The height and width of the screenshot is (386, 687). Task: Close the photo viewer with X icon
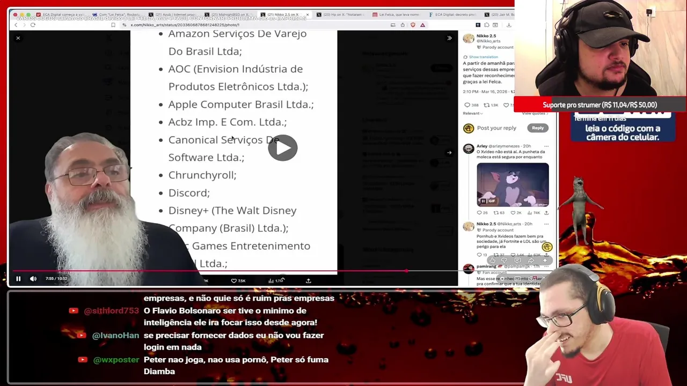click(18, 38)
